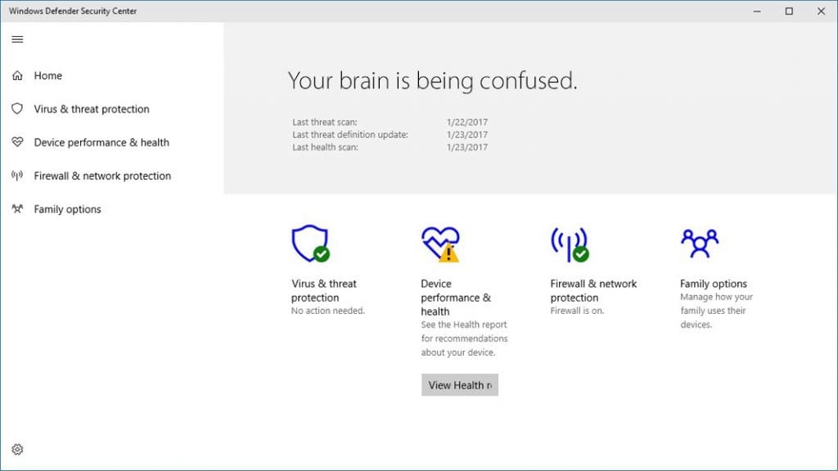Open the Firewall & network protection tile title
Viewport: 838px width, 471px height.
593,290
